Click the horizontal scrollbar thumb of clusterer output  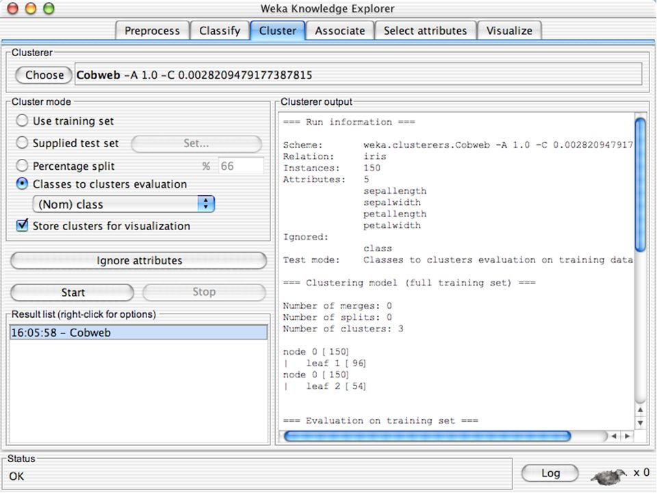point(427,436)
